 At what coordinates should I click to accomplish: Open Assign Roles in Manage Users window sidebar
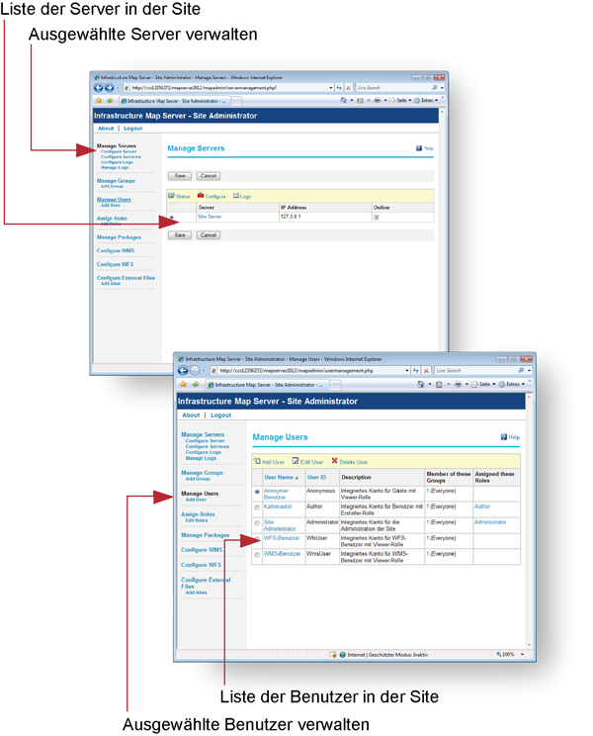click(x=198, y=514)
